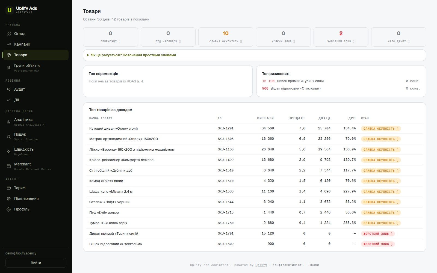Image resolution: width=437 pixels, height=273 pixels.
Task: Open Аналітика Google Analytics 4
Action: (x=36, y=122)
